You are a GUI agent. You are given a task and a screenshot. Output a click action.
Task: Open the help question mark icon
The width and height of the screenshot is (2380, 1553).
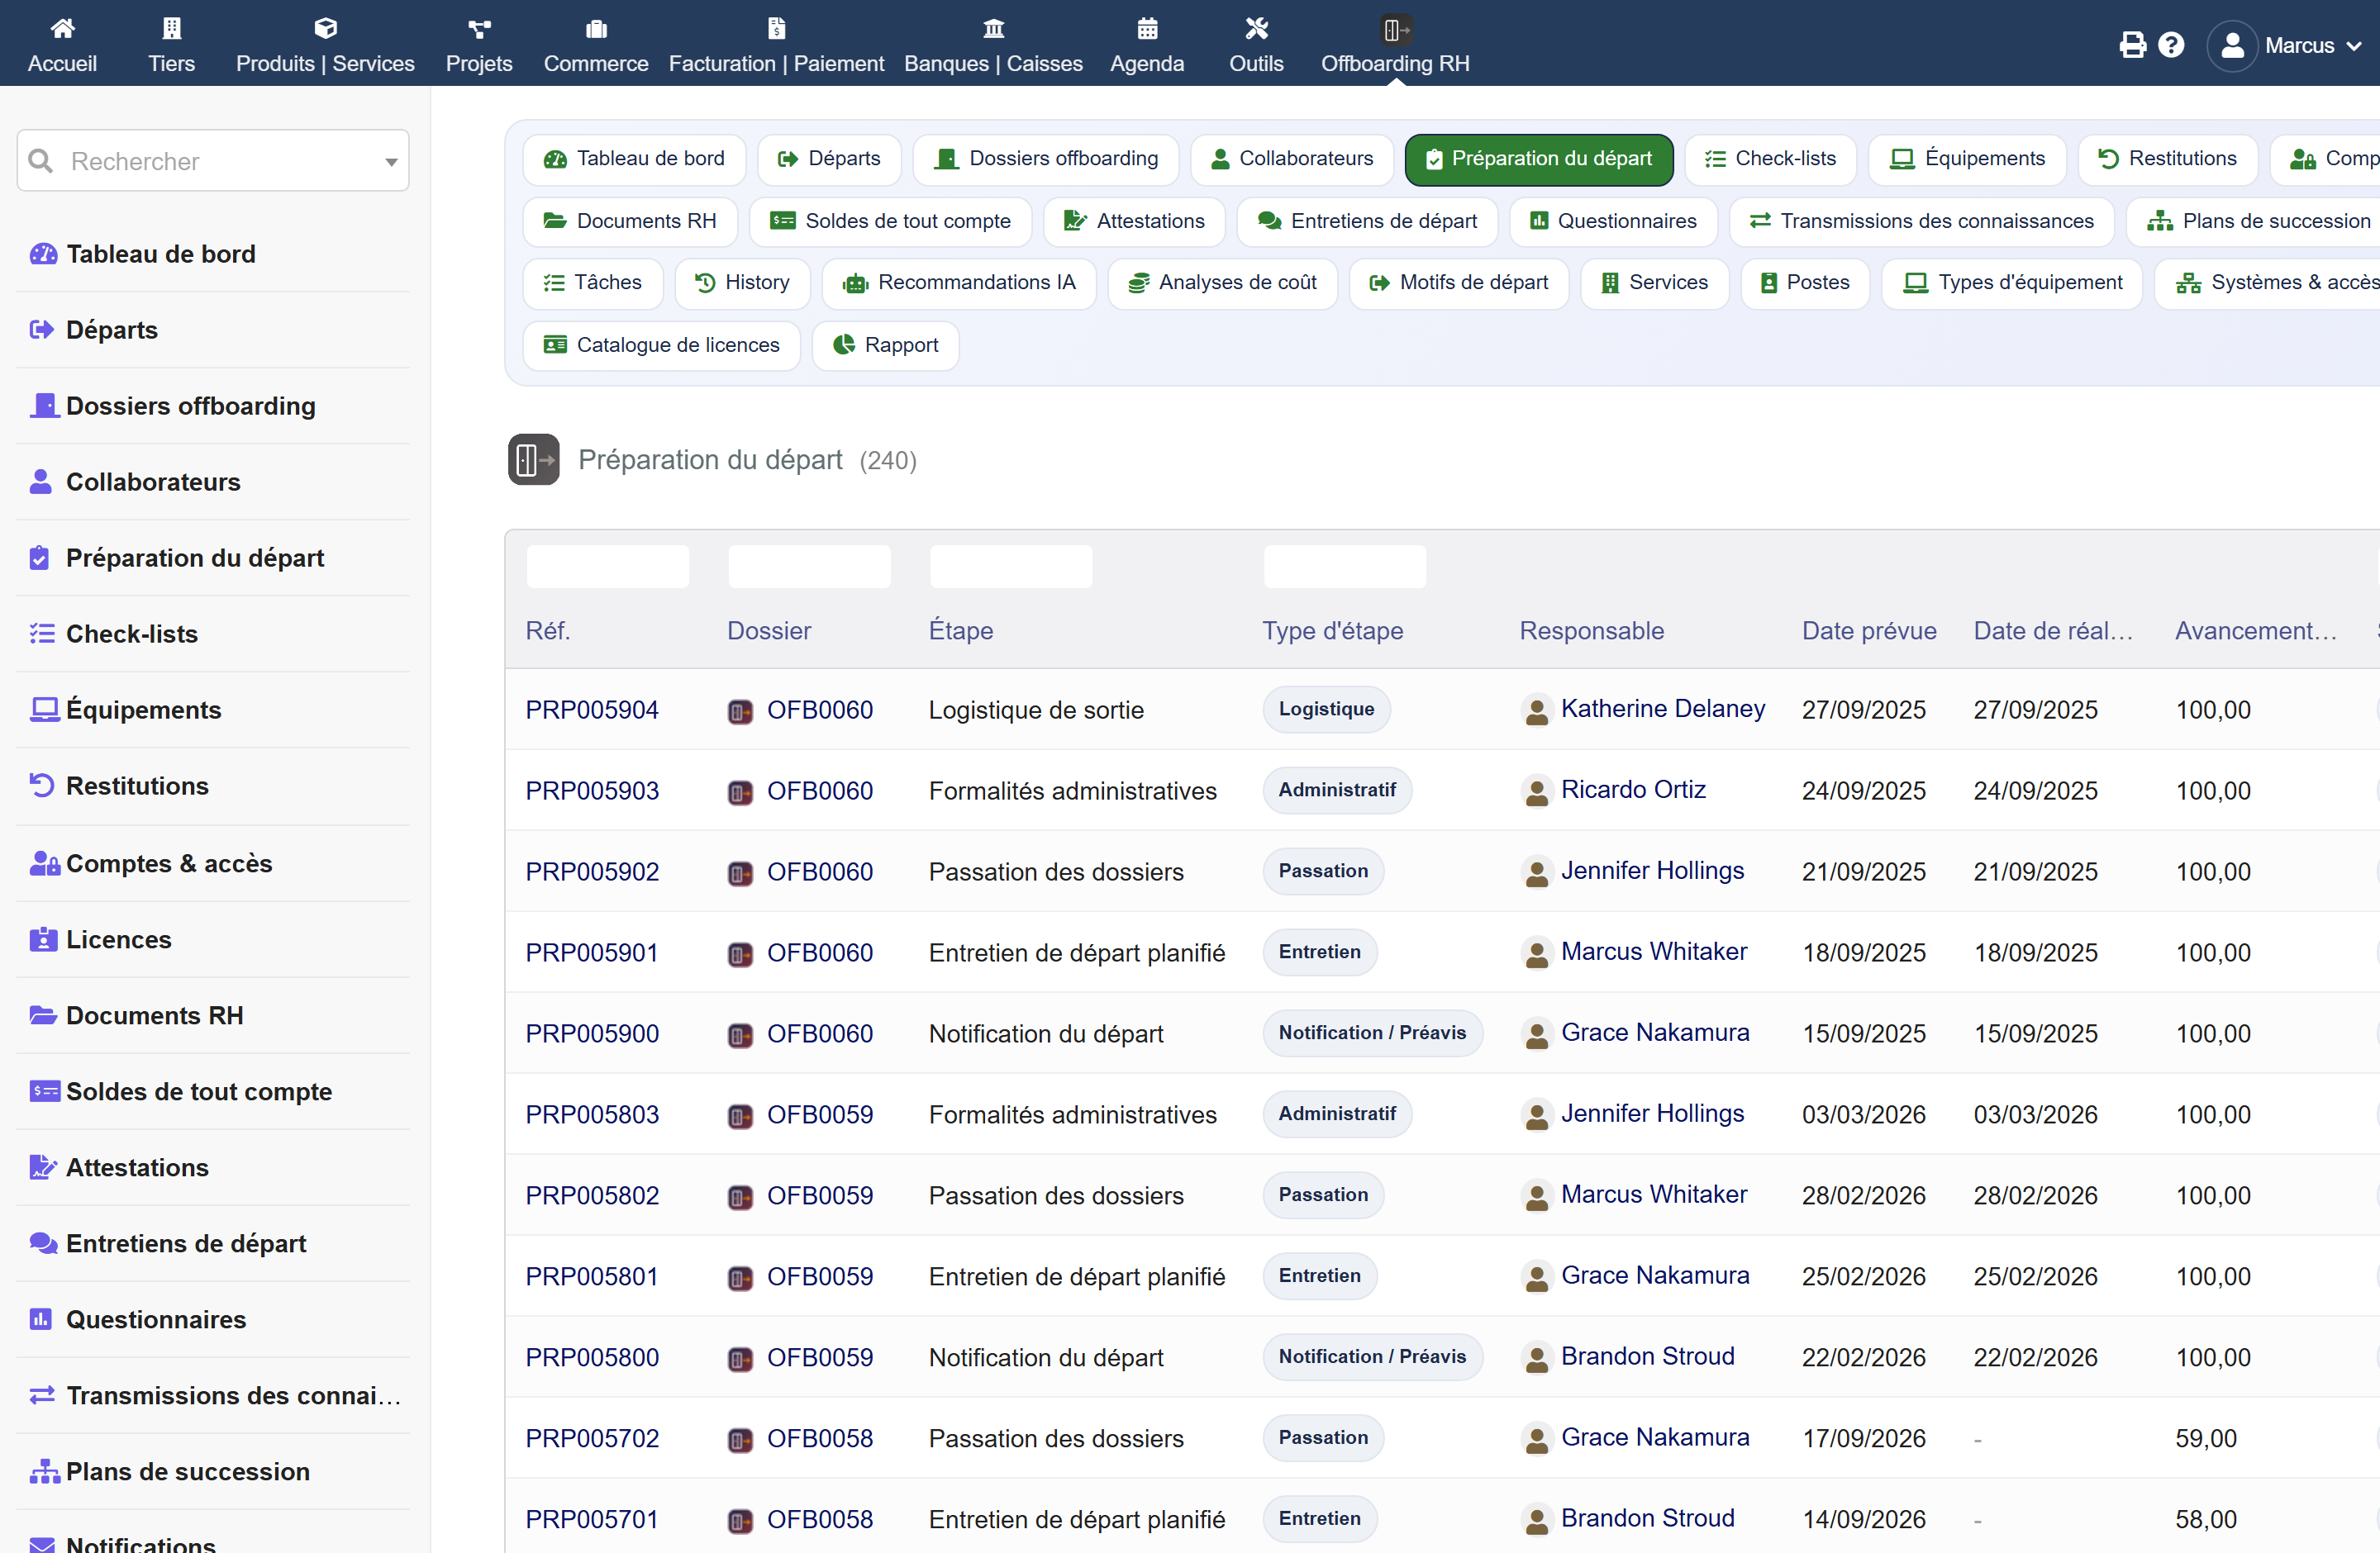pyautogui.click(x=2171, y=45)
